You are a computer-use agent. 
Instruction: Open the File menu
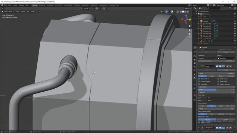click(x=6, y=5)
